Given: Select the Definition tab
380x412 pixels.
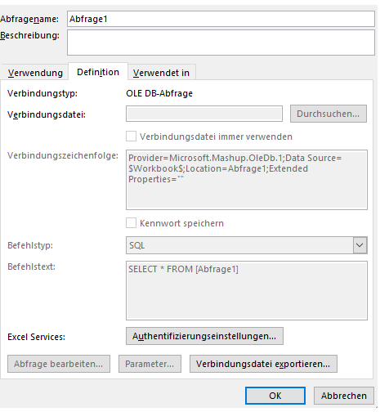Looking at the screenshot, I should [x=98, y=72].
